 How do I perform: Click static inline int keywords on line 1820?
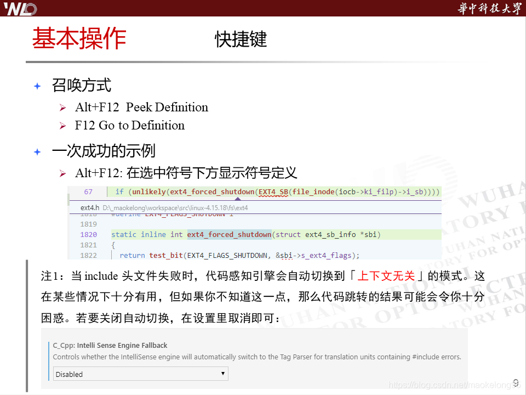point(147,234)
